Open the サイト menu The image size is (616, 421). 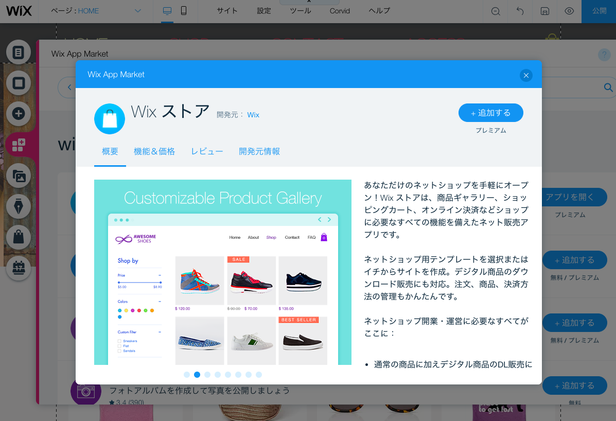(227, 11)
